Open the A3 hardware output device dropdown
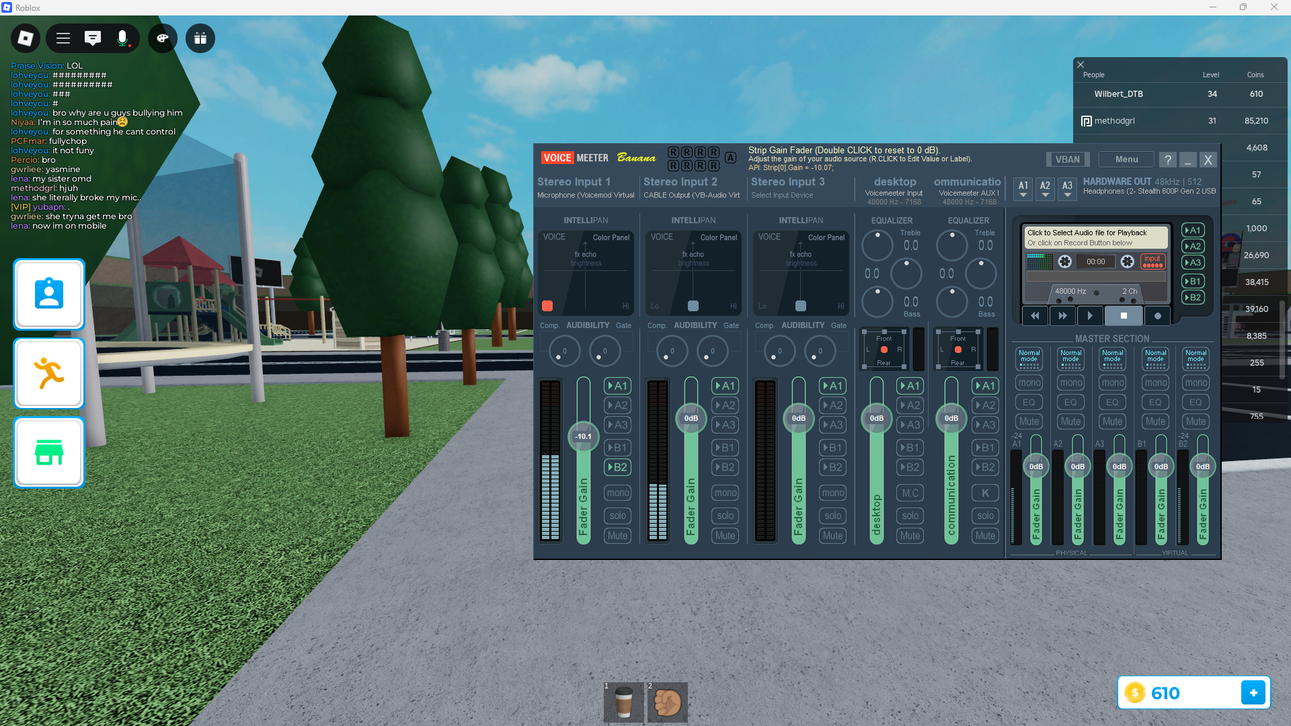Screen dimensions: 1291x726 (x=1067, y=188)
